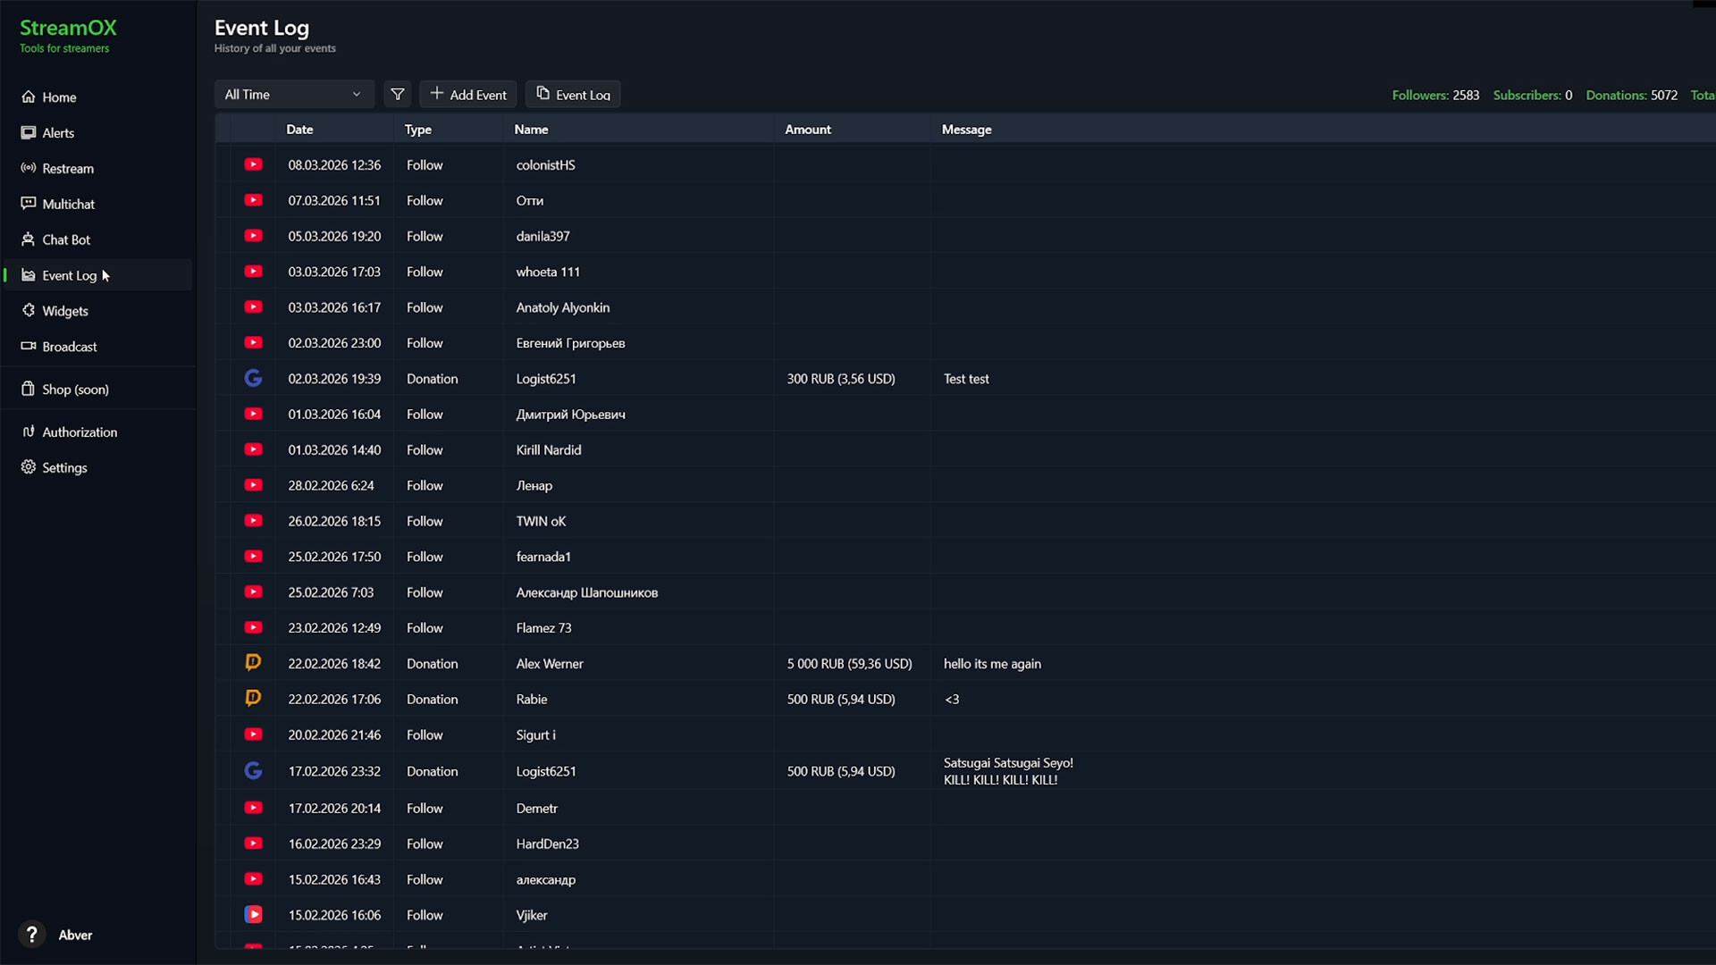Screen dimensions: 1716x965
Task: Click the filter funnel icon
Action: pyautogui.click(x=398, y=95)
